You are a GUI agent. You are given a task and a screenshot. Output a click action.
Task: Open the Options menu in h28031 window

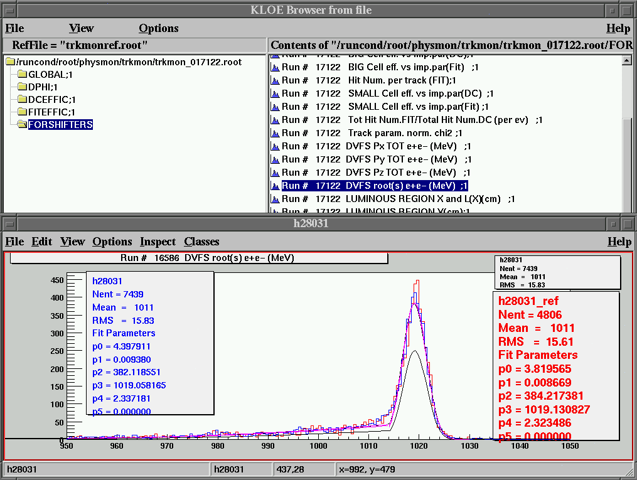pyautogui.click(x=112, y=241)
